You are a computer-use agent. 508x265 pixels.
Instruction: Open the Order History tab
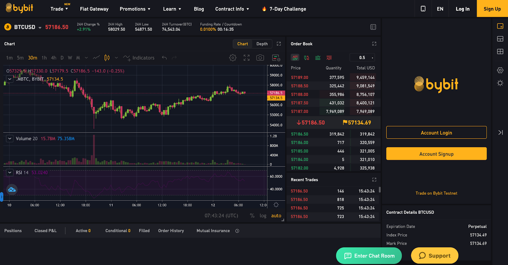click(171, 231)
